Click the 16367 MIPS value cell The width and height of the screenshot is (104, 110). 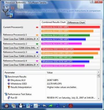tap(53, 80)
